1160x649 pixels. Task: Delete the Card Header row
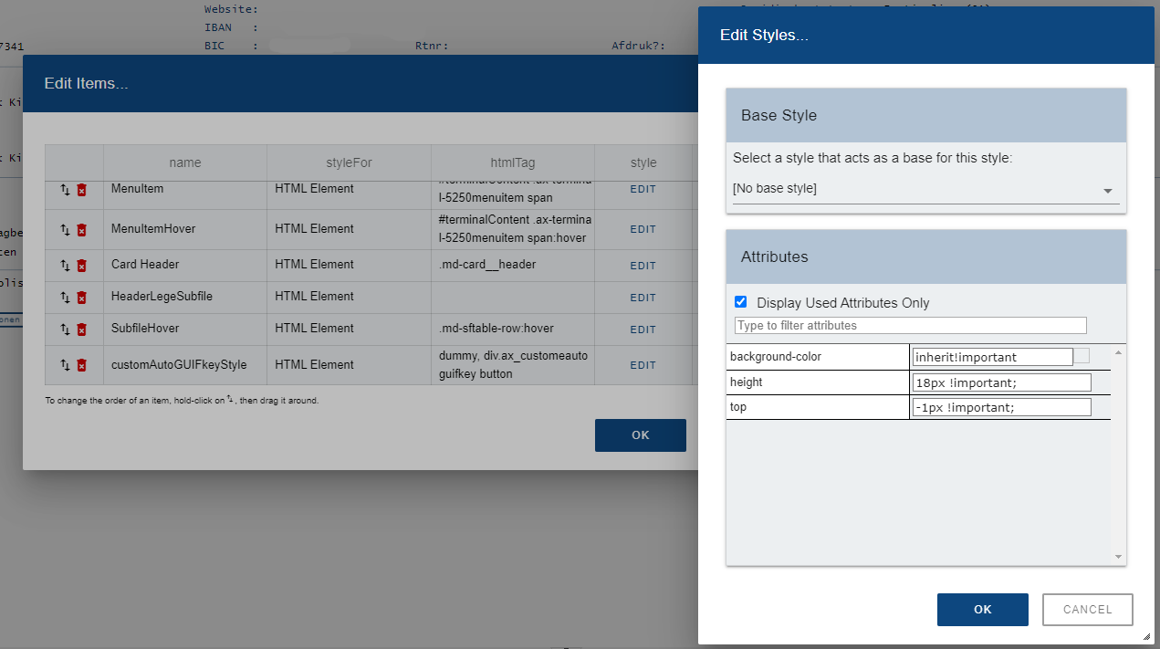pos(81,266)
